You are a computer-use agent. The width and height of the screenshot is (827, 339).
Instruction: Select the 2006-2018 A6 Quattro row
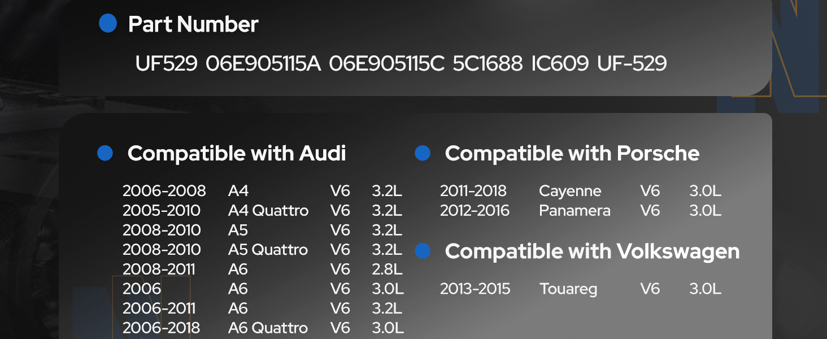pyautogui.click(x=263, y=328)
